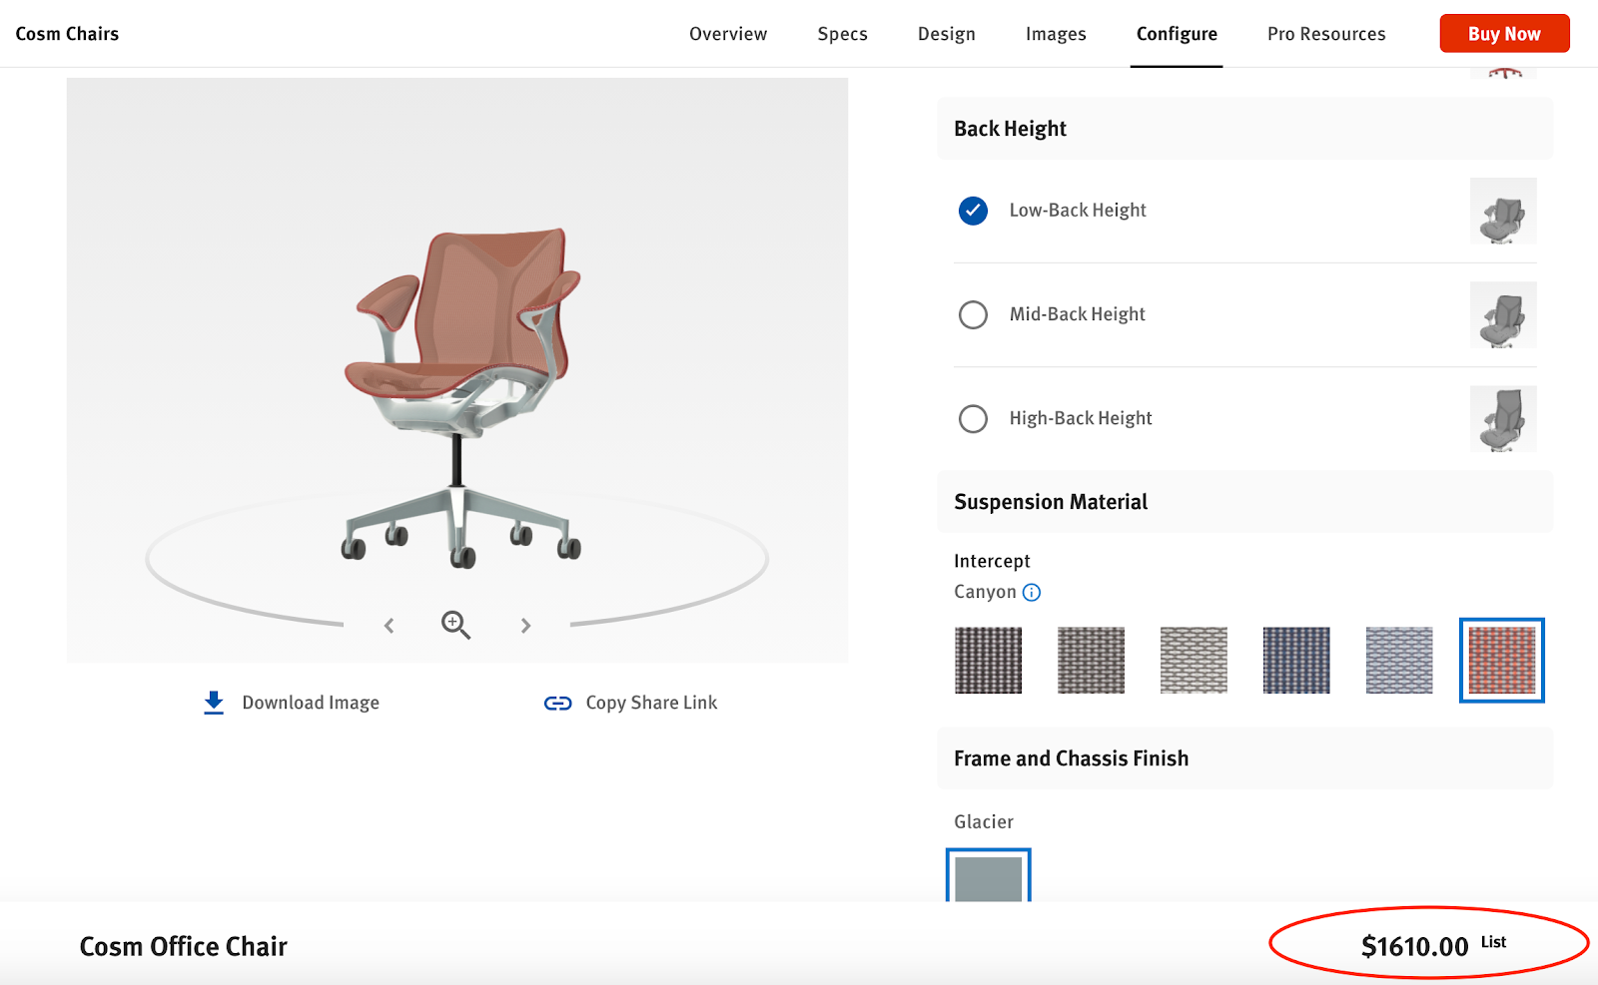Click the Copy Share Link text
Image resolution: width=1598 pixels, height=985 pixels.
pos(651,703)
